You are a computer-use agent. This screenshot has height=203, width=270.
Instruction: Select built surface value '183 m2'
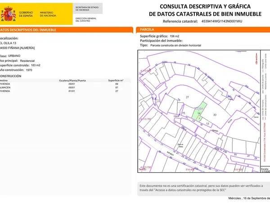(x=36, y=65)
